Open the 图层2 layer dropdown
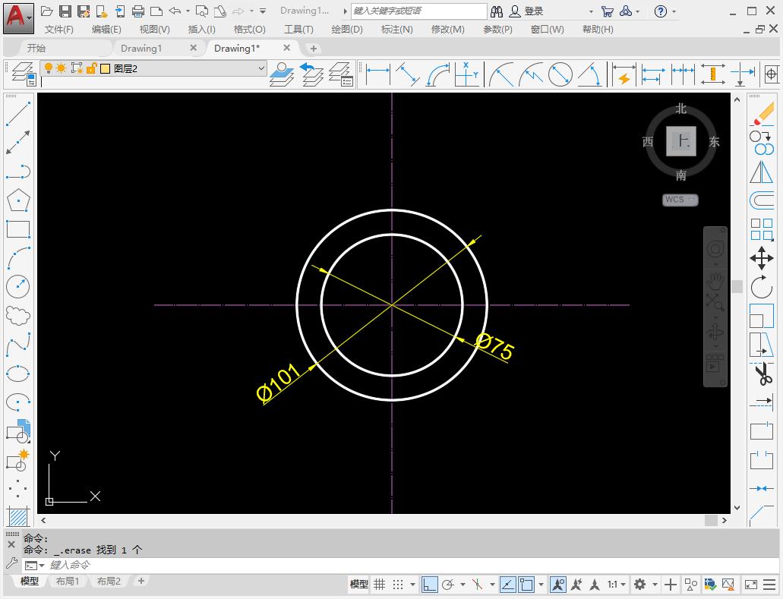783x599 pixels. click(260, 68)
